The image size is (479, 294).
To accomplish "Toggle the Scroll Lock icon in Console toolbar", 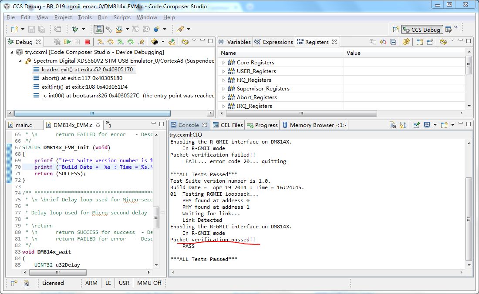I will tap(403, 125).
